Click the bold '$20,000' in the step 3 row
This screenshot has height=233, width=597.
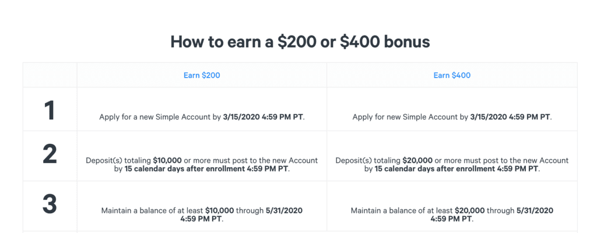coord(470,210)
